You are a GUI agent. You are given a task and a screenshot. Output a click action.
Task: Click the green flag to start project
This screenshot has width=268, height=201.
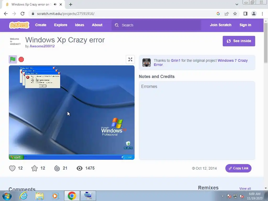[13, 59]
